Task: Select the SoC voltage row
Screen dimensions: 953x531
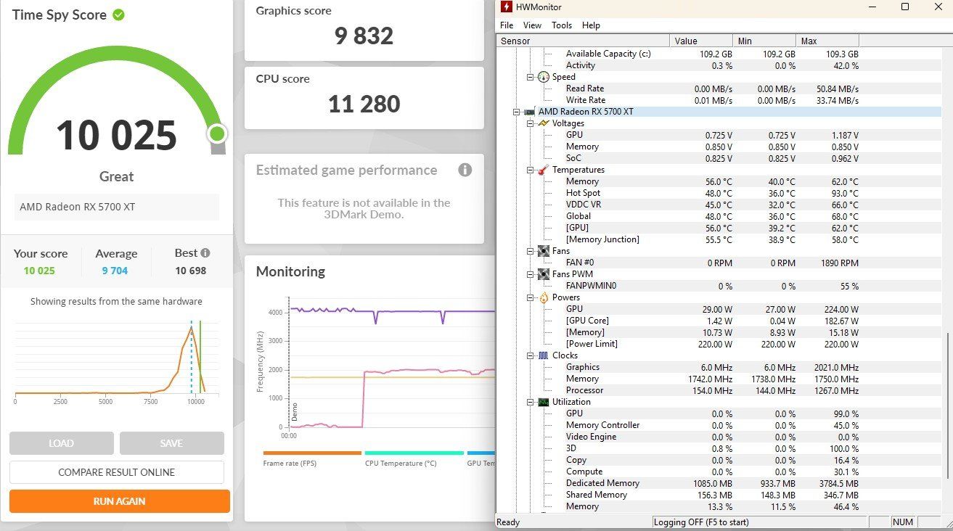Action: tap(719, 158)
